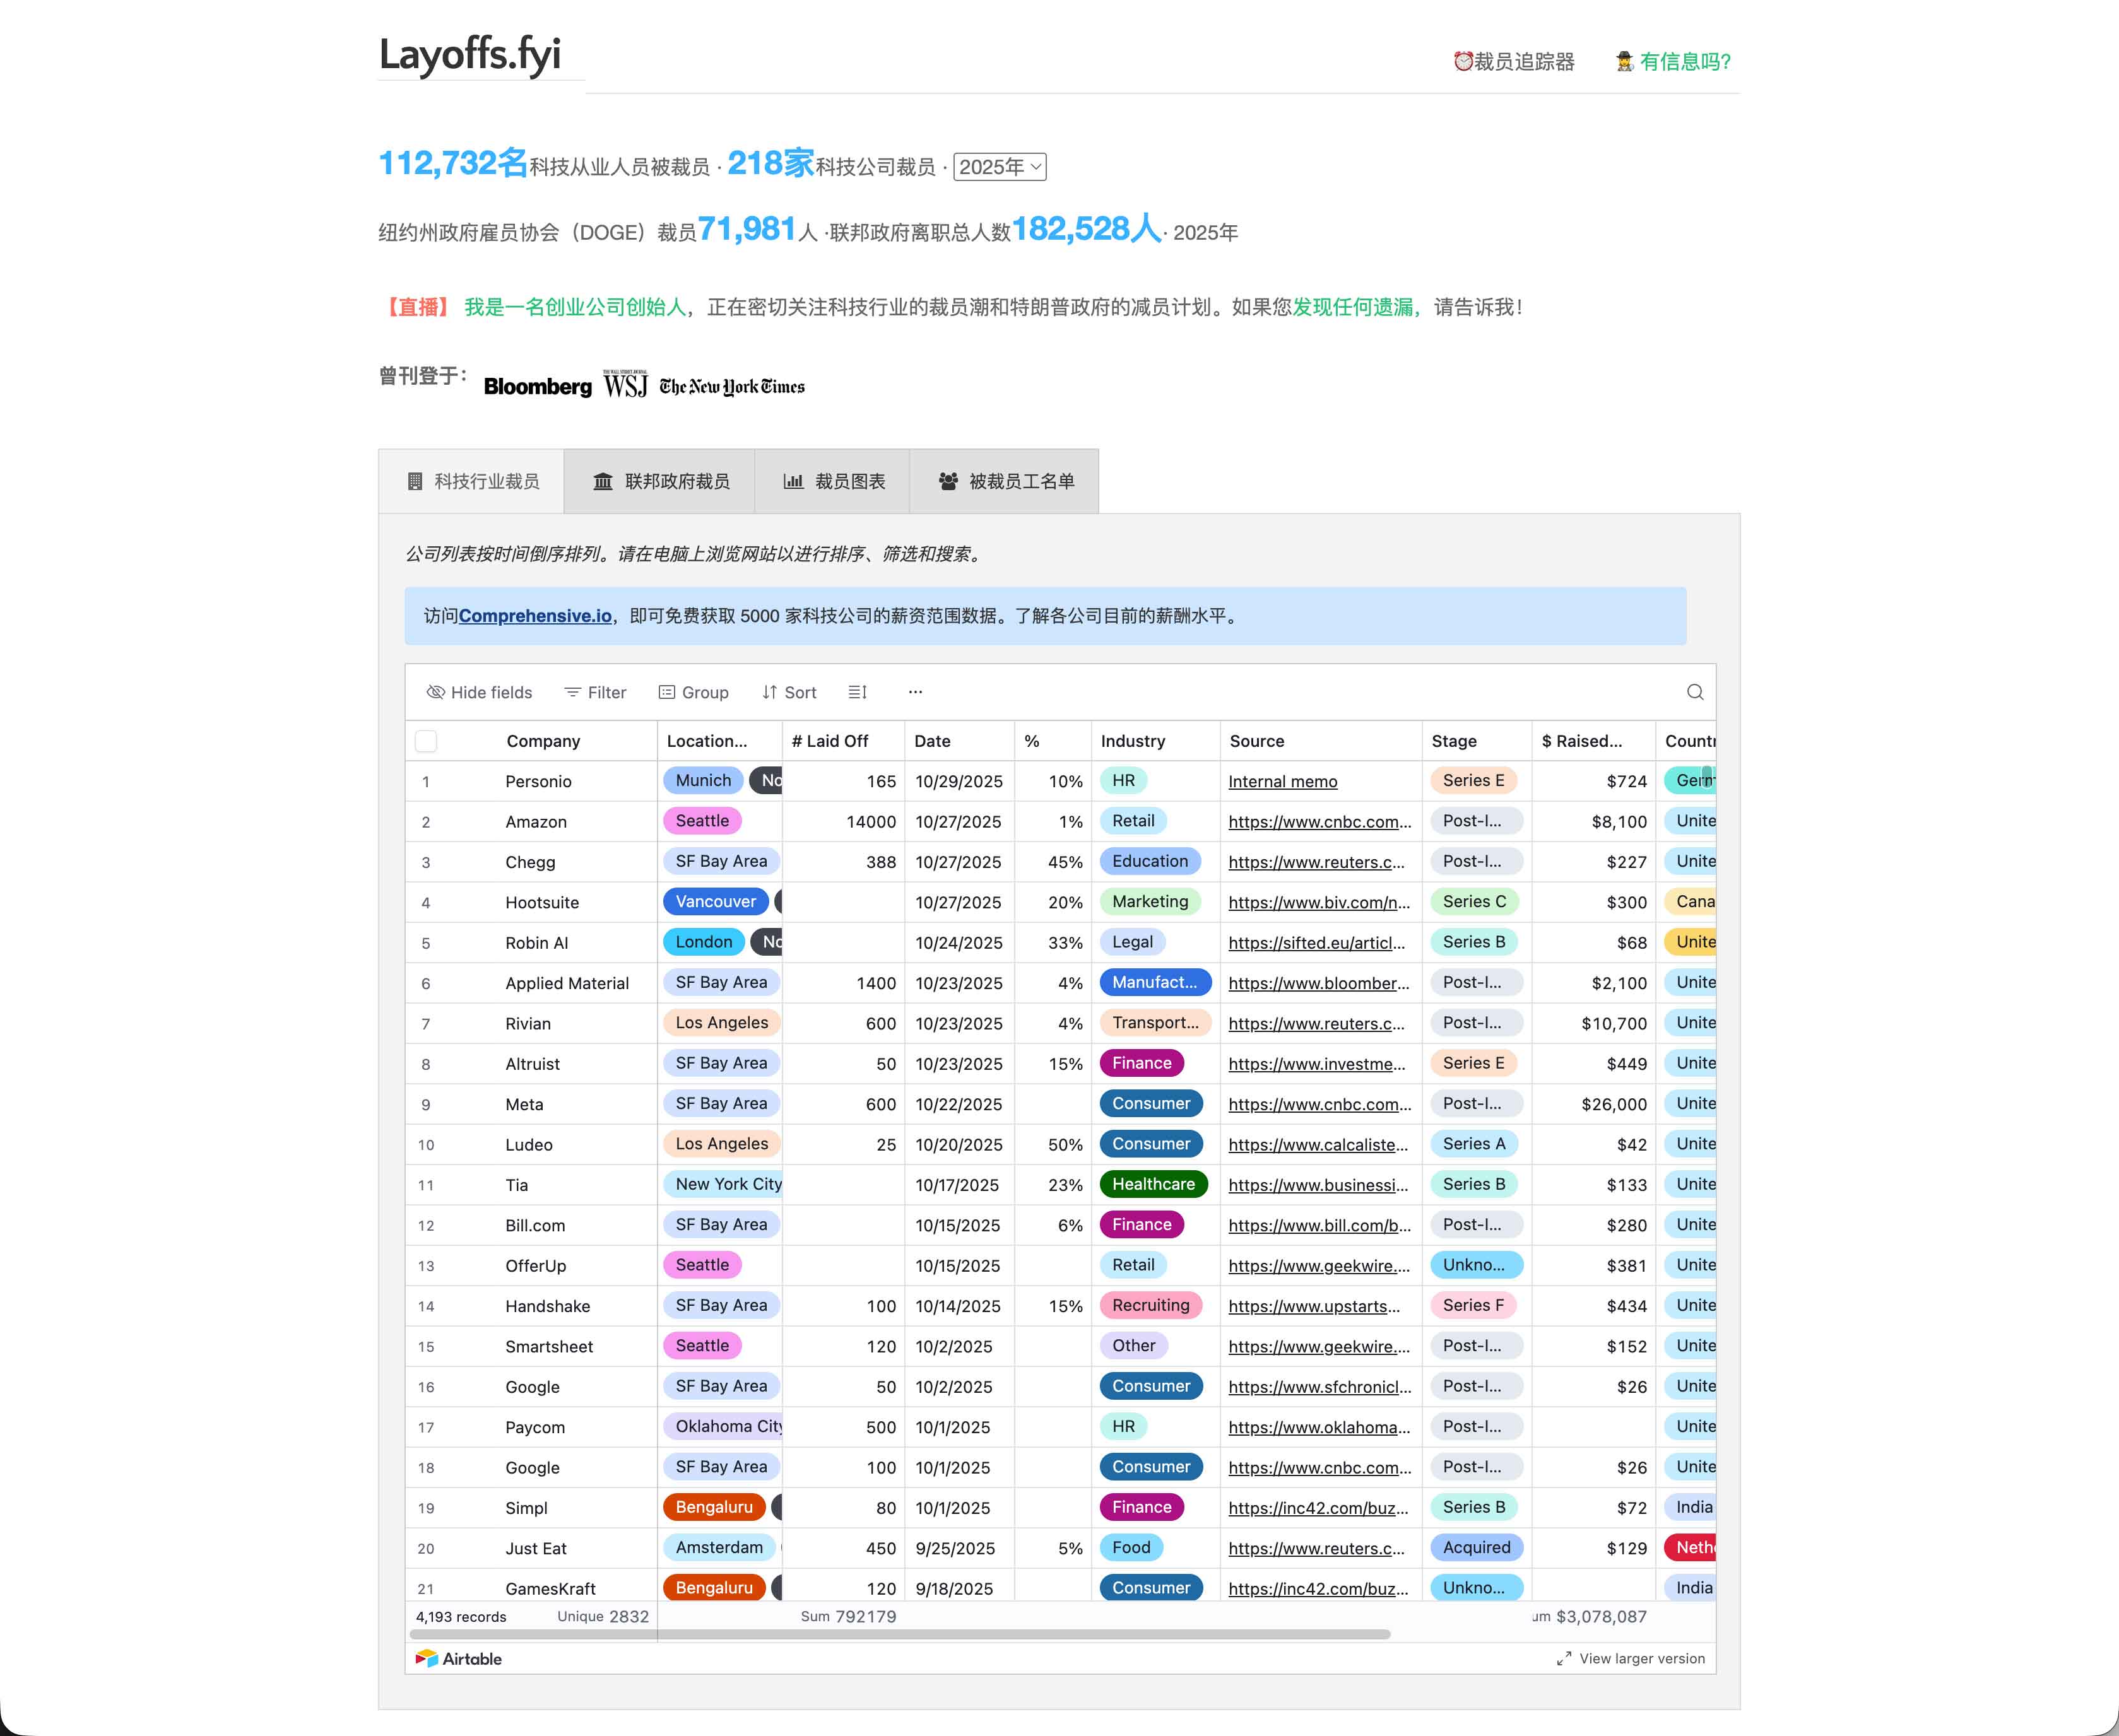Screen dimensions: 2119x1736
Task: Click the Sort toolbar button
Action: 788,692
